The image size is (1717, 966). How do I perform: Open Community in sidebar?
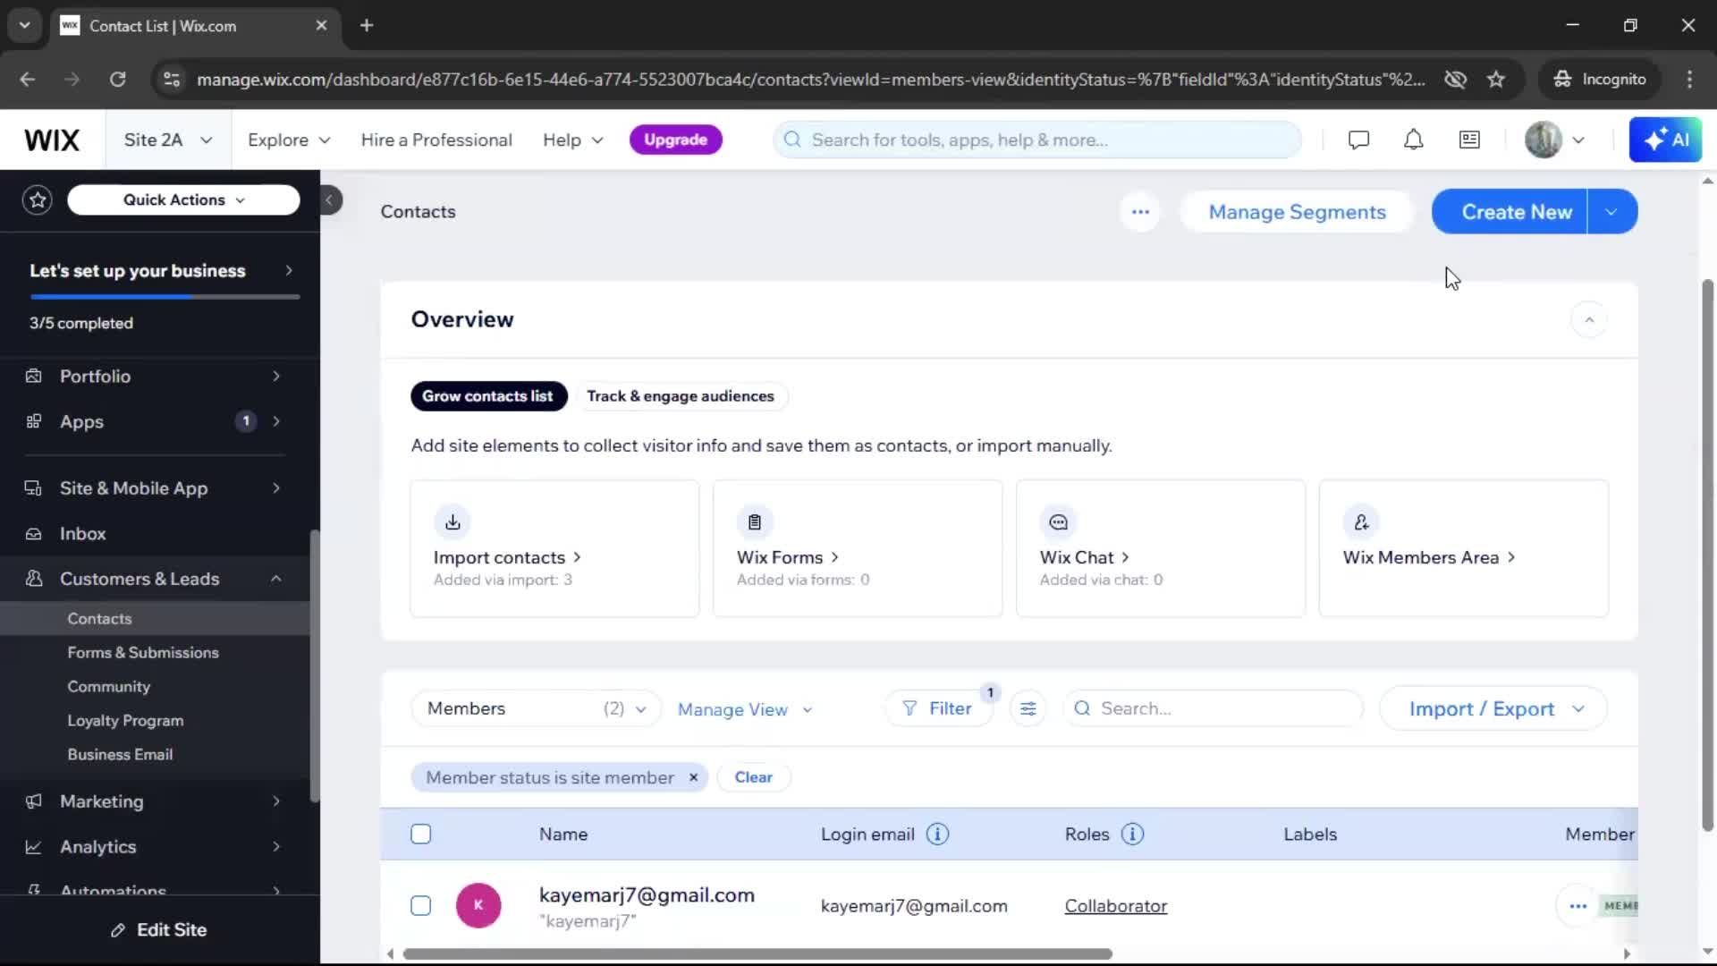click(x=108, y=686)
